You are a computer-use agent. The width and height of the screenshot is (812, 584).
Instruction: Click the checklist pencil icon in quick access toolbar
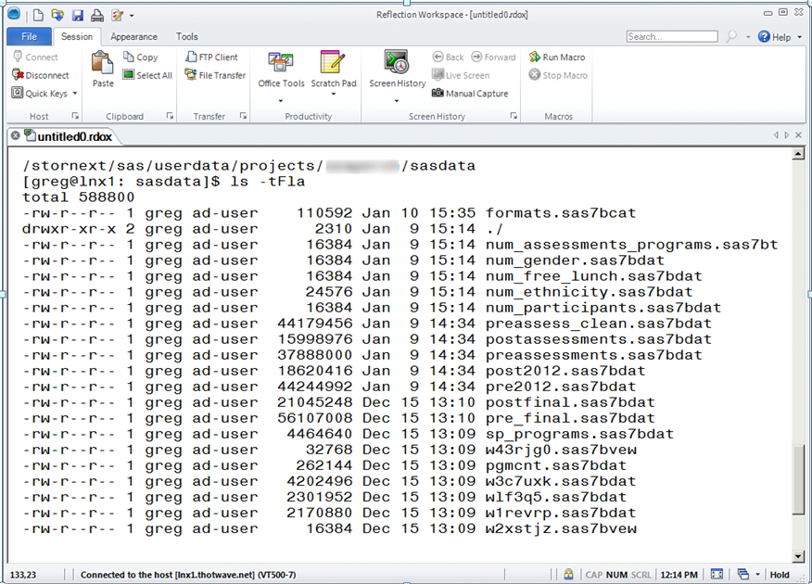pos(117,16)
